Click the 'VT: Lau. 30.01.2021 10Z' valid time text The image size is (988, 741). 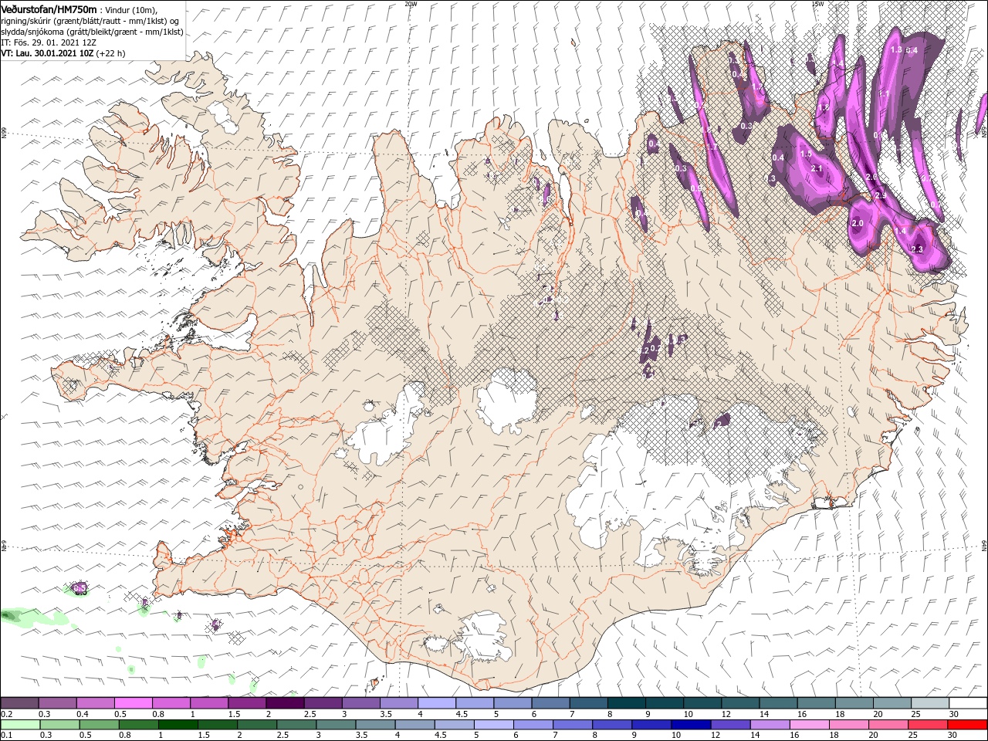tap(48, 53)
